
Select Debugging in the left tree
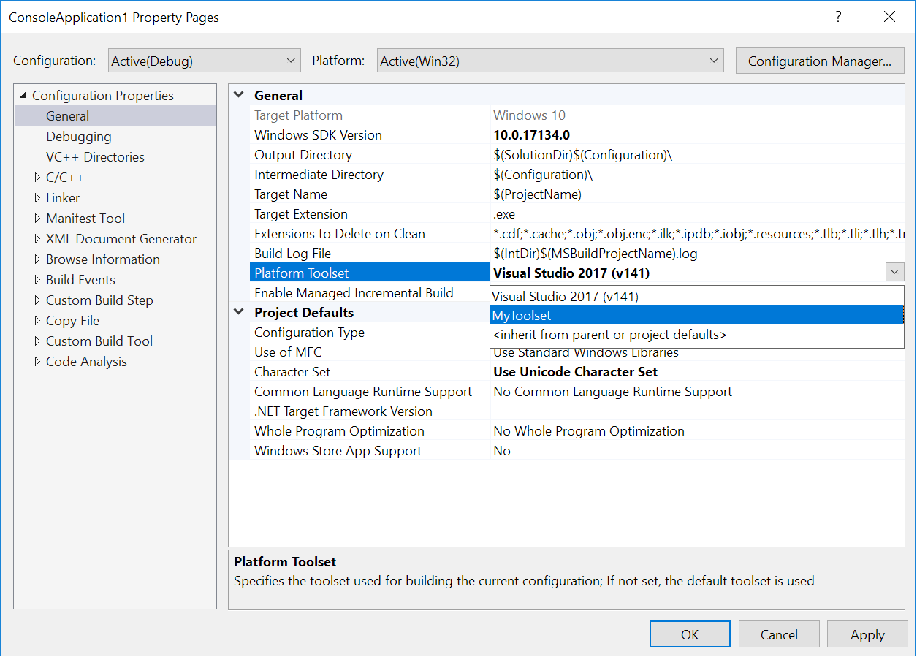tap(79, 136)
